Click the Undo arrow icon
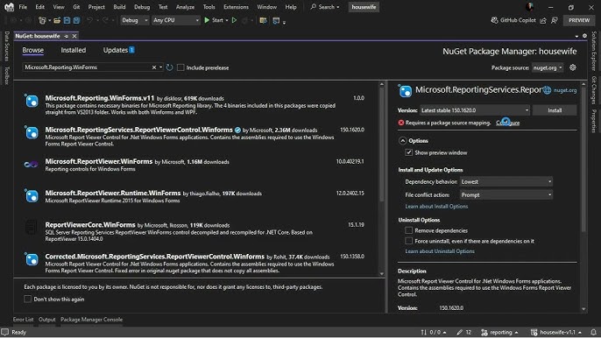 [89, 20]
